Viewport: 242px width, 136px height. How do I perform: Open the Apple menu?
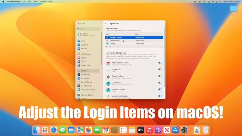(3, 1)
